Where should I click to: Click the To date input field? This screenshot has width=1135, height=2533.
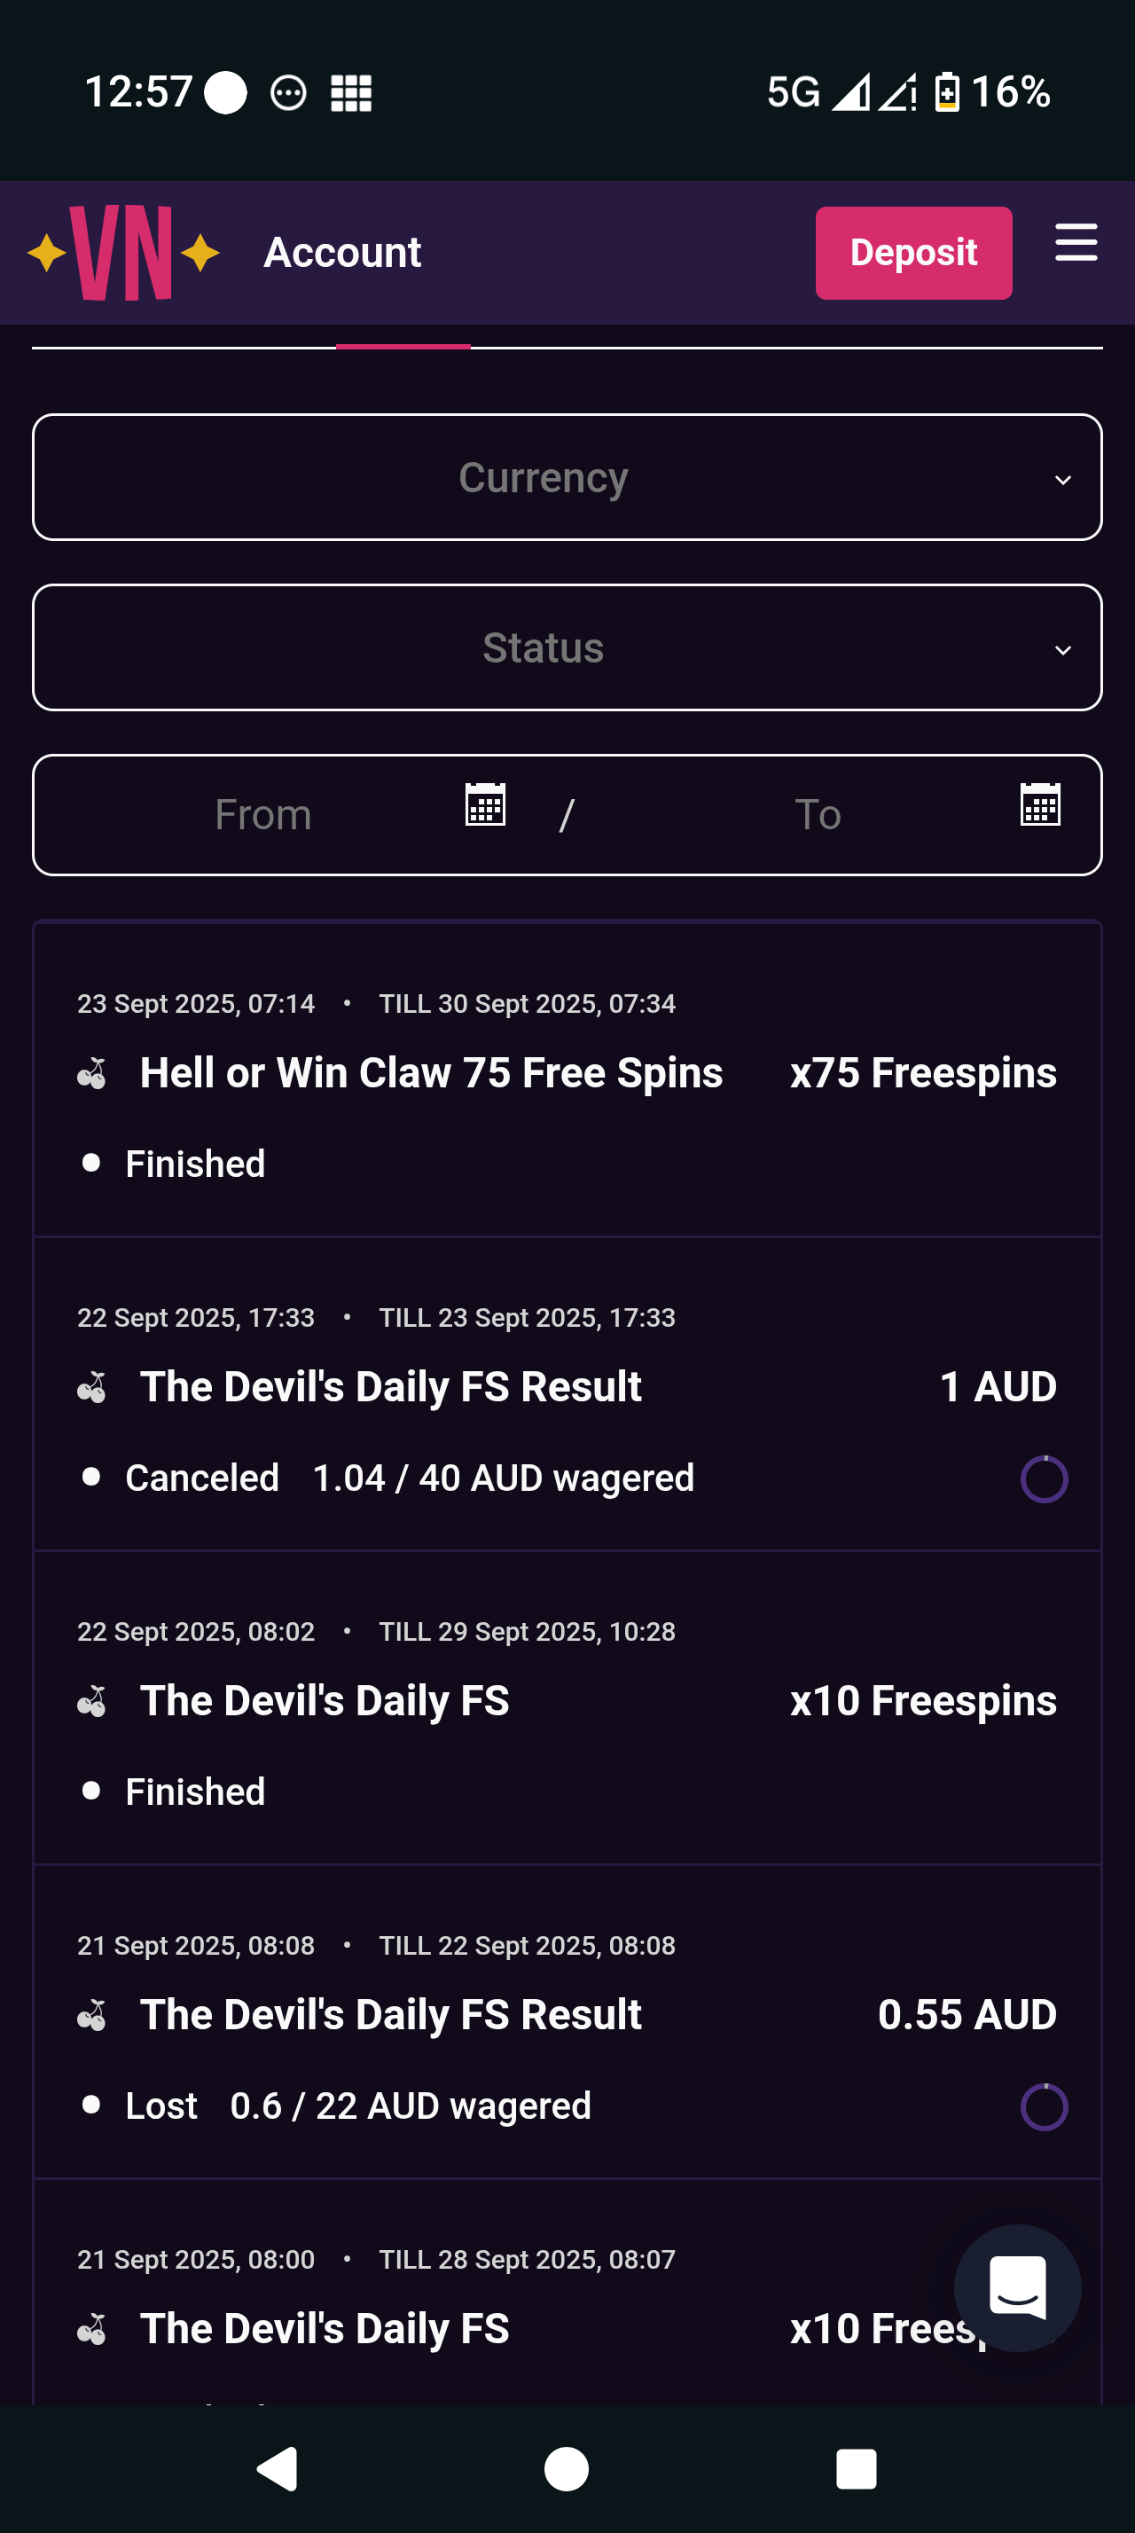[818, 815]
